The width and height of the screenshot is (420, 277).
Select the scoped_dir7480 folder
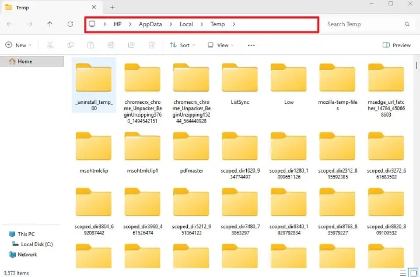[240, 212]
